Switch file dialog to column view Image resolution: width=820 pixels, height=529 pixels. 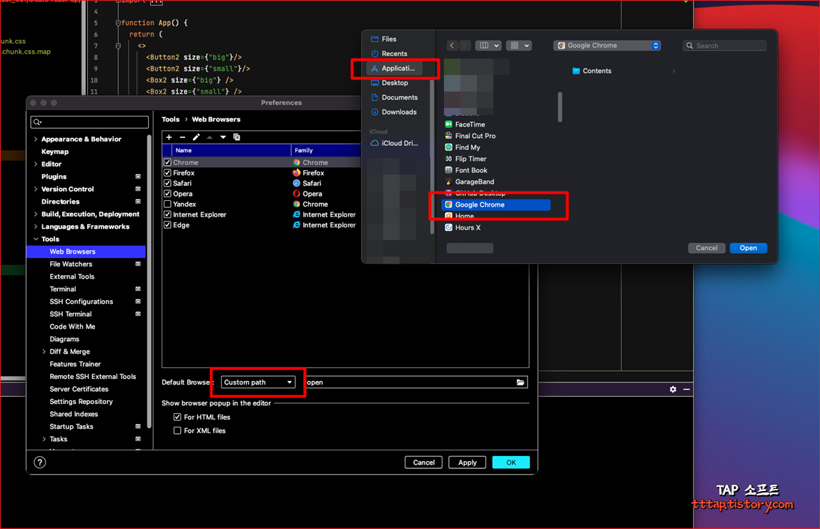click(488, 46)
